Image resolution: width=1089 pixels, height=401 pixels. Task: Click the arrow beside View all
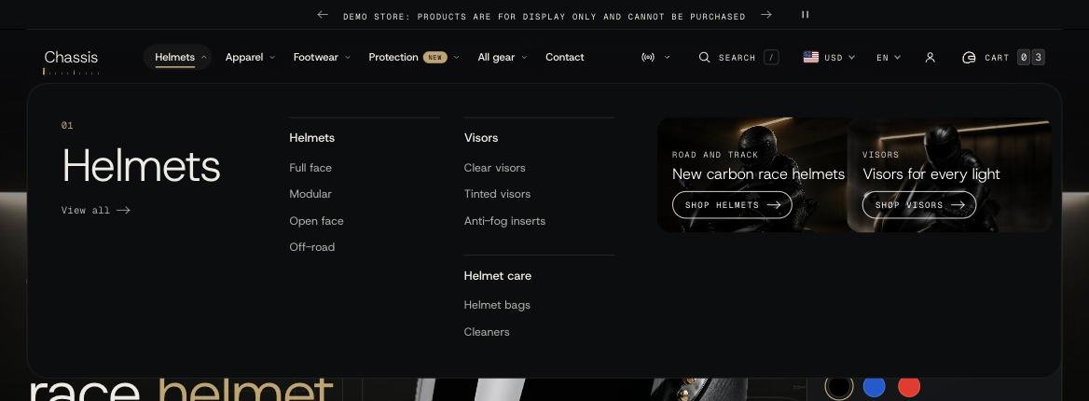(x=124, y=210)
